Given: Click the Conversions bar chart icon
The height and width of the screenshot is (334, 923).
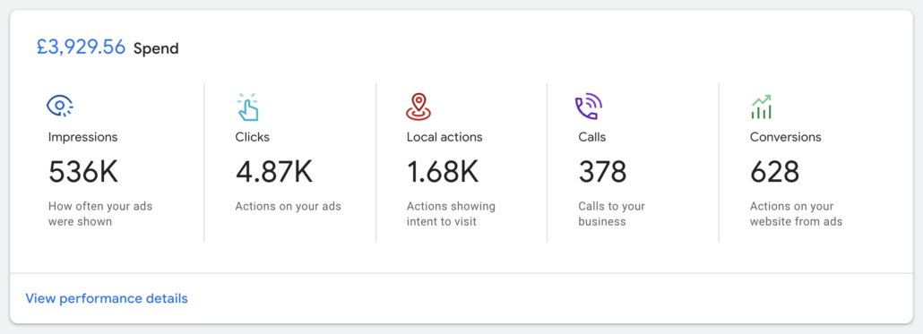Looking at the screenshot, I should [x=761, y=107].
